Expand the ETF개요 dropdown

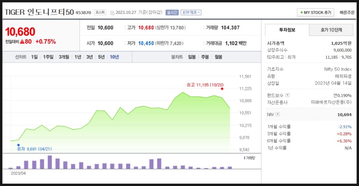(x=191, y=13)
